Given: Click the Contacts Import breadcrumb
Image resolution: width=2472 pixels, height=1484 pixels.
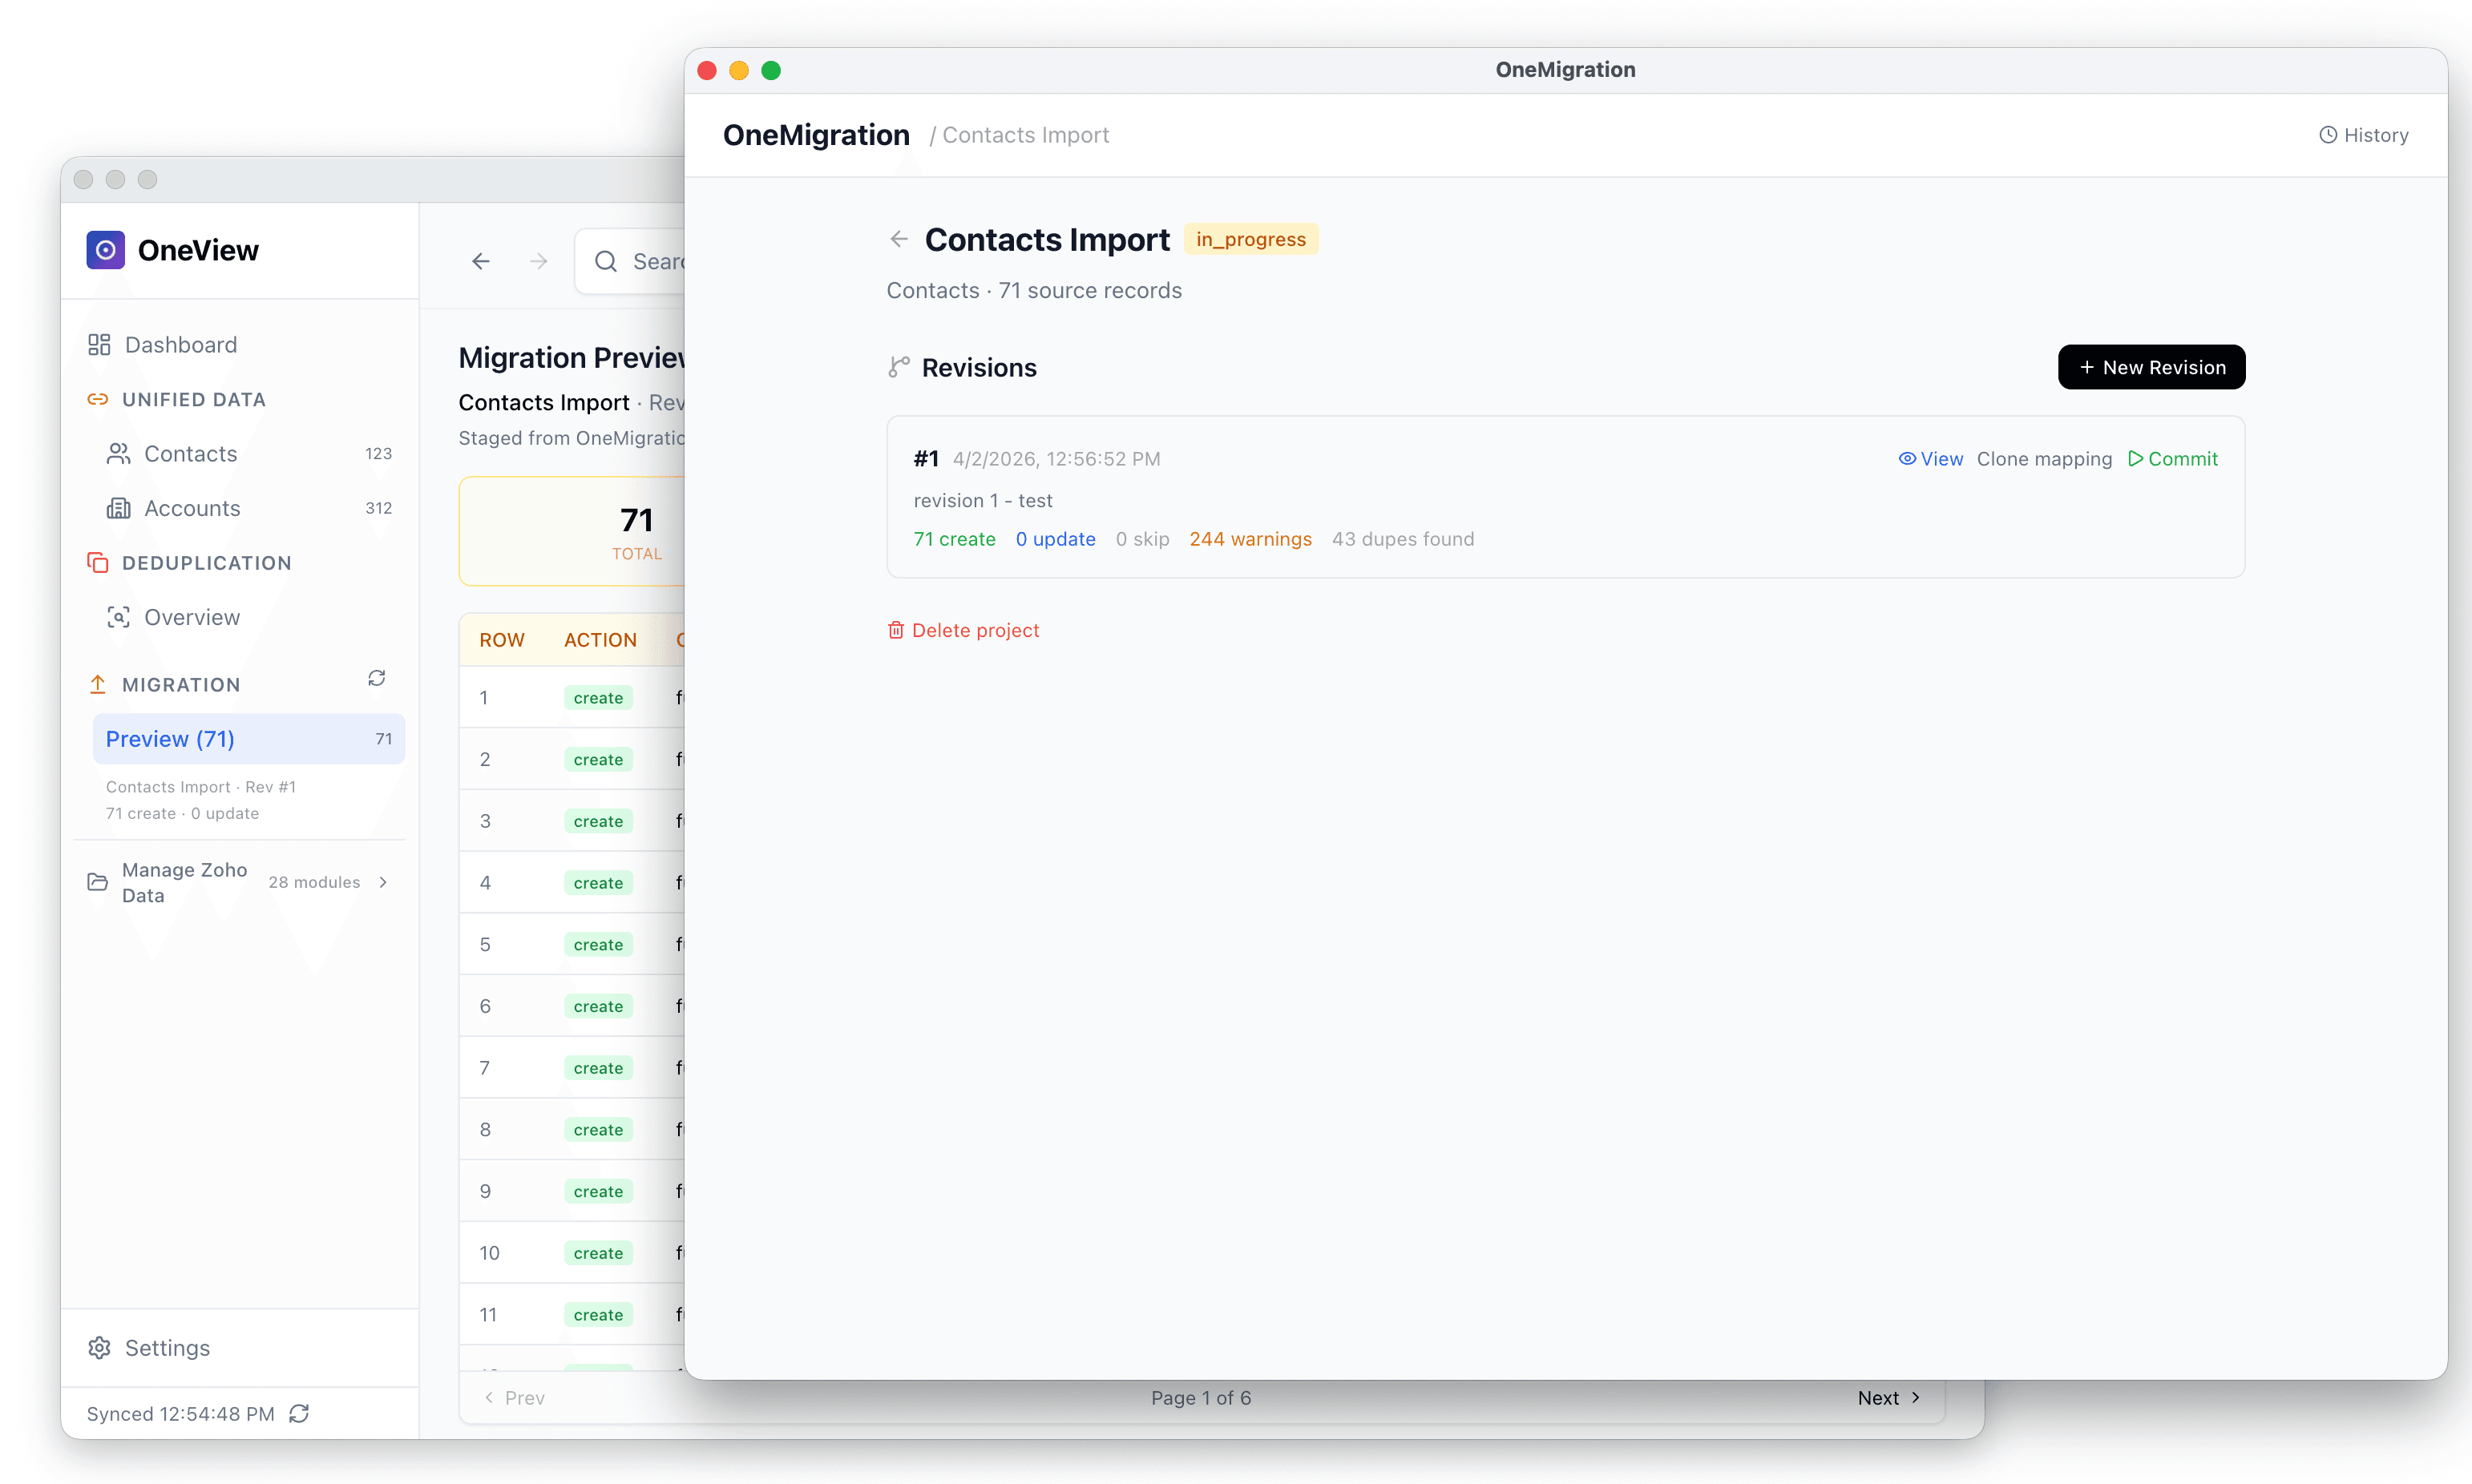Looking at the screenshot, I should tap(1025, 134).
